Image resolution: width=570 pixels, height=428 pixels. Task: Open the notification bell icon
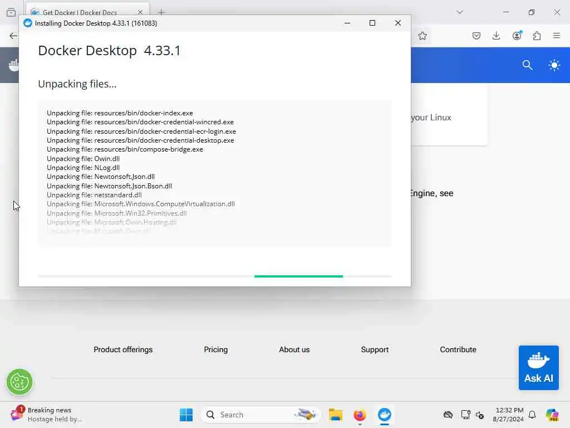(x=532, y=415)
